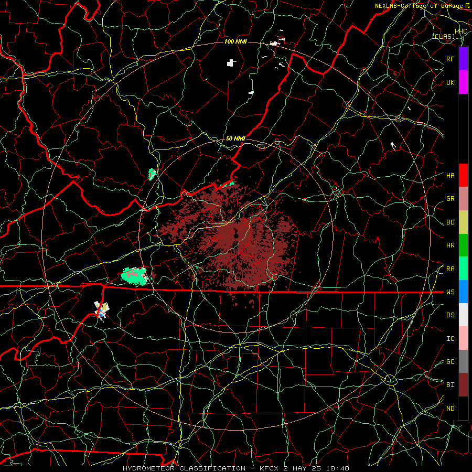The width and height of the screenshot is (472, 472).
Task: Click the '2 MAY 25' date text
Action: coord(302,468)
